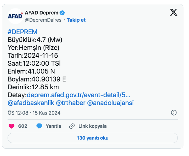This screenshot has width=189, height=156.
Task: Visit the @anadoluajansi mention
Action: pos(110,103)
